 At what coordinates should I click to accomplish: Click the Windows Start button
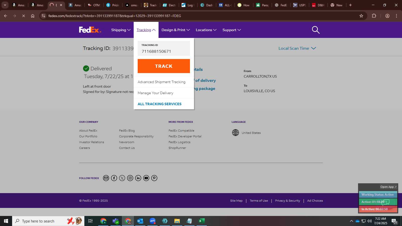(6, 221)
